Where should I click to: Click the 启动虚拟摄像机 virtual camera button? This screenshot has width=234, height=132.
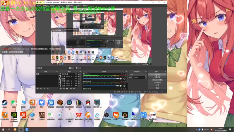(157, 80)
